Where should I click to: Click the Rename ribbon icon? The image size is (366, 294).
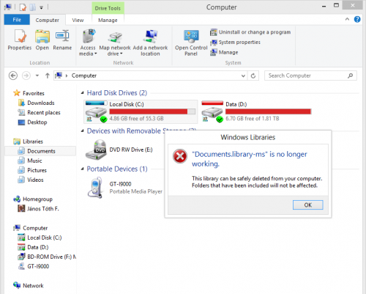tap(62, 40)
